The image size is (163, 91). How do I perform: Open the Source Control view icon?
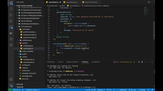click(11, 15)
